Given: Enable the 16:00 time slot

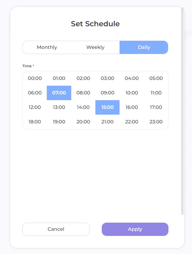Looking at the screenshot, I should tap(132, 107).
